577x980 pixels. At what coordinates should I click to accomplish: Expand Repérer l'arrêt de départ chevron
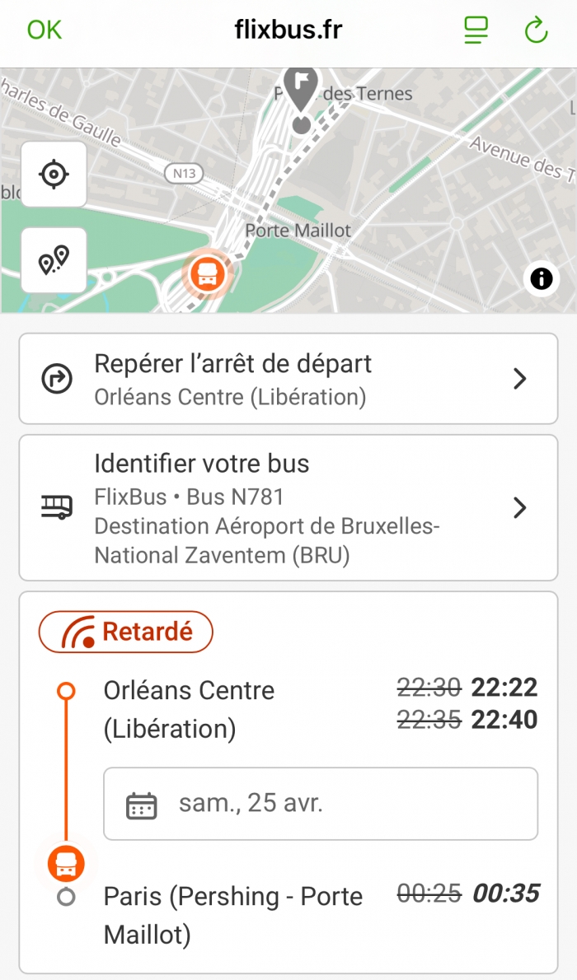tap(519, 379)
